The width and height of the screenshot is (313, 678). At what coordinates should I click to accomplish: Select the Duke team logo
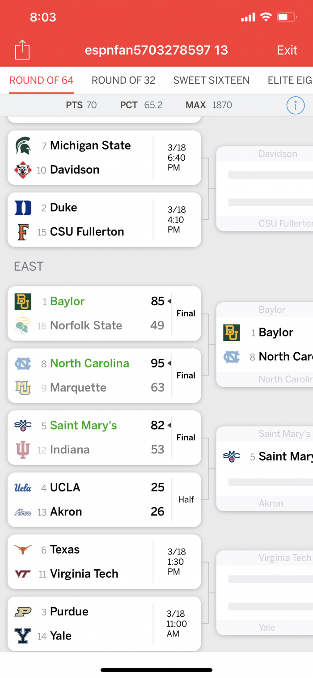pos(23,208)
